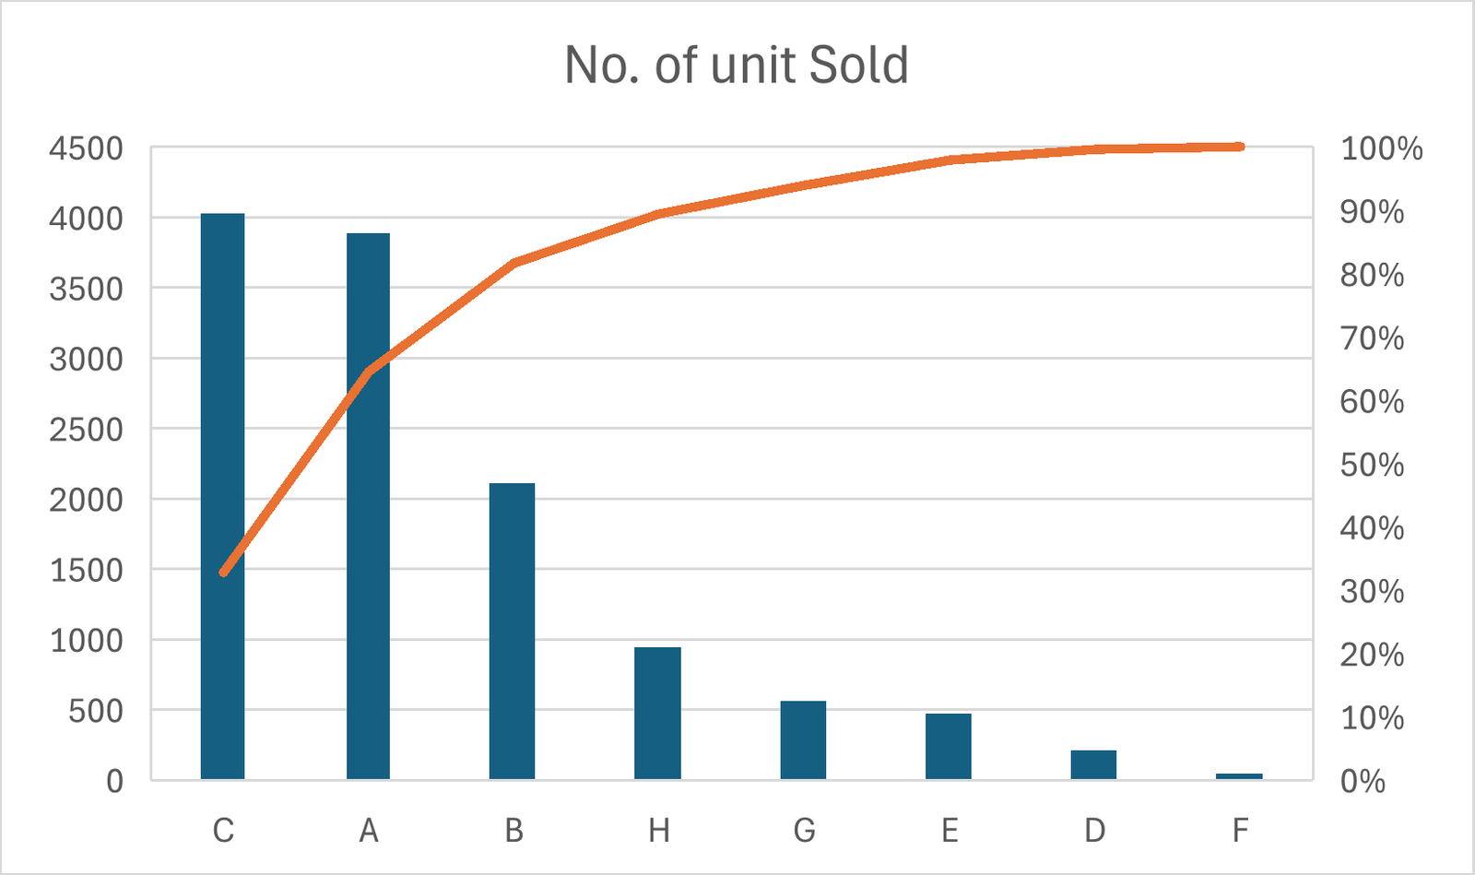The height and width of the screenshot is (875, 1475).
Task: Click the horizontal axis label 'F'
Action: 1240,831
